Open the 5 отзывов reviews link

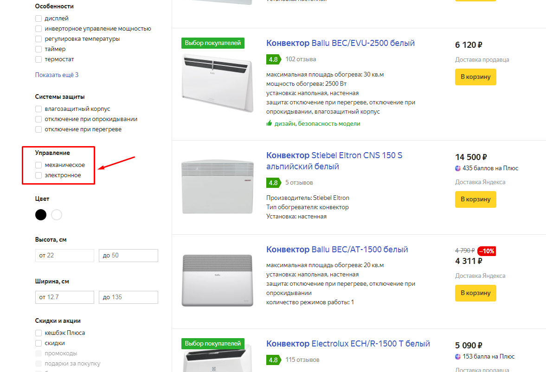[299, 182]
